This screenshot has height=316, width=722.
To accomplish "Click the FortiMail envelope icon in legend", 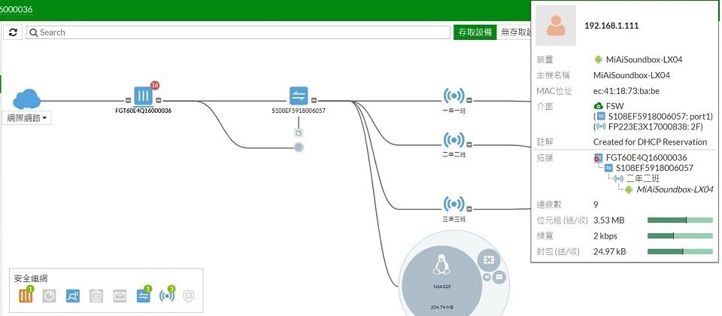I will (x=120, y=296).
